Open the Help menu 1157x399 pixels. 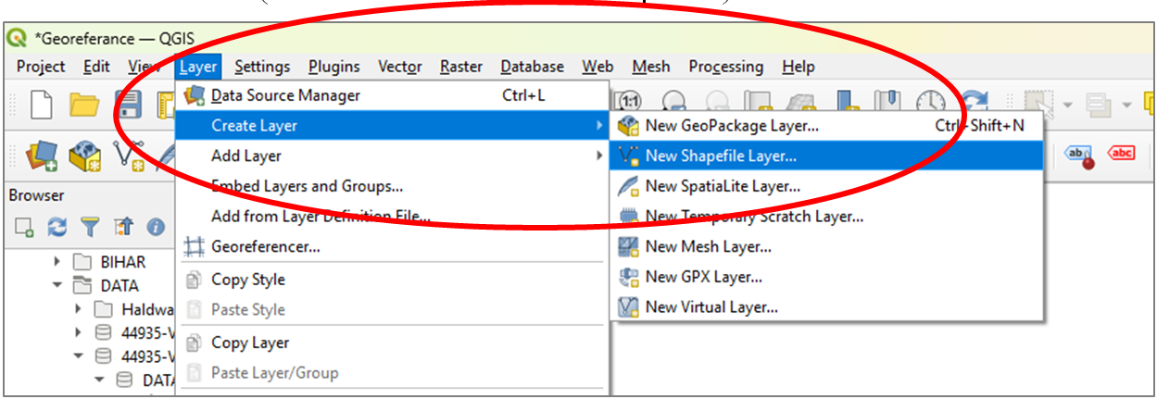pos(799,67)
